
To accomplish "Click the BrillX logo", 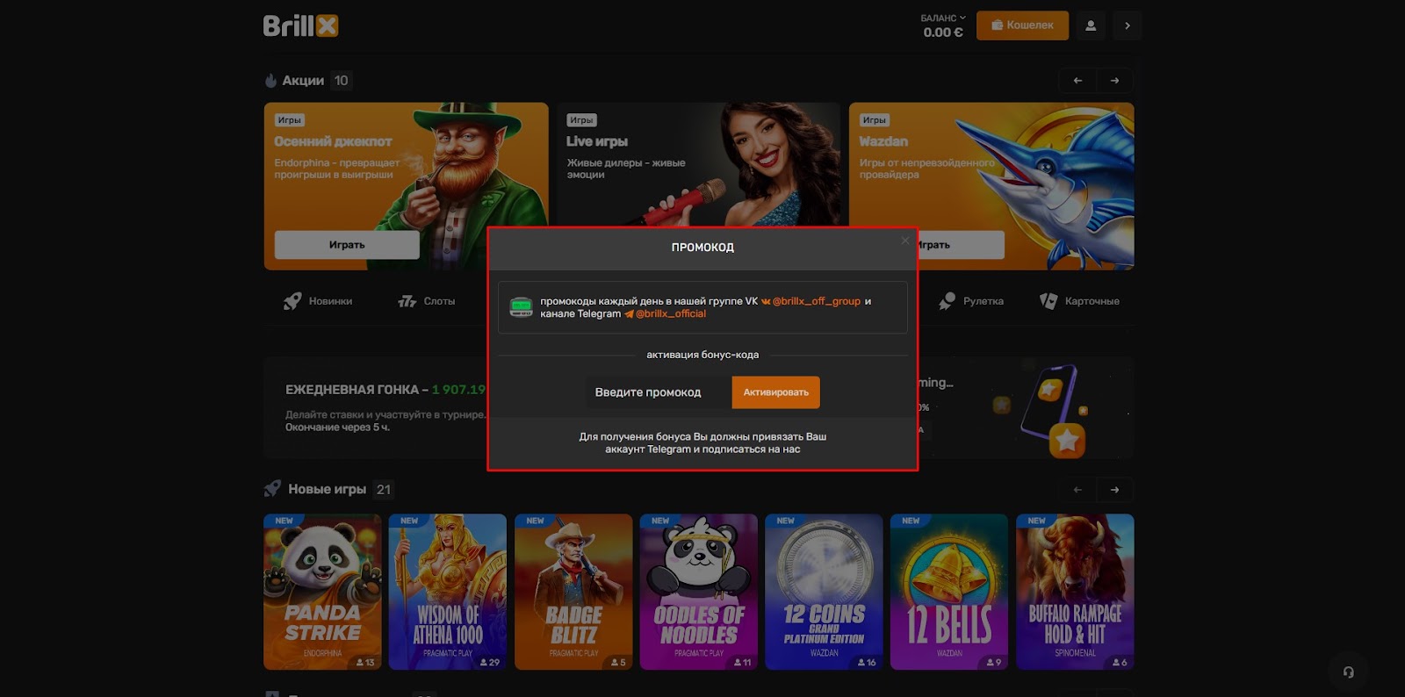I will click(x=300, y=25).
